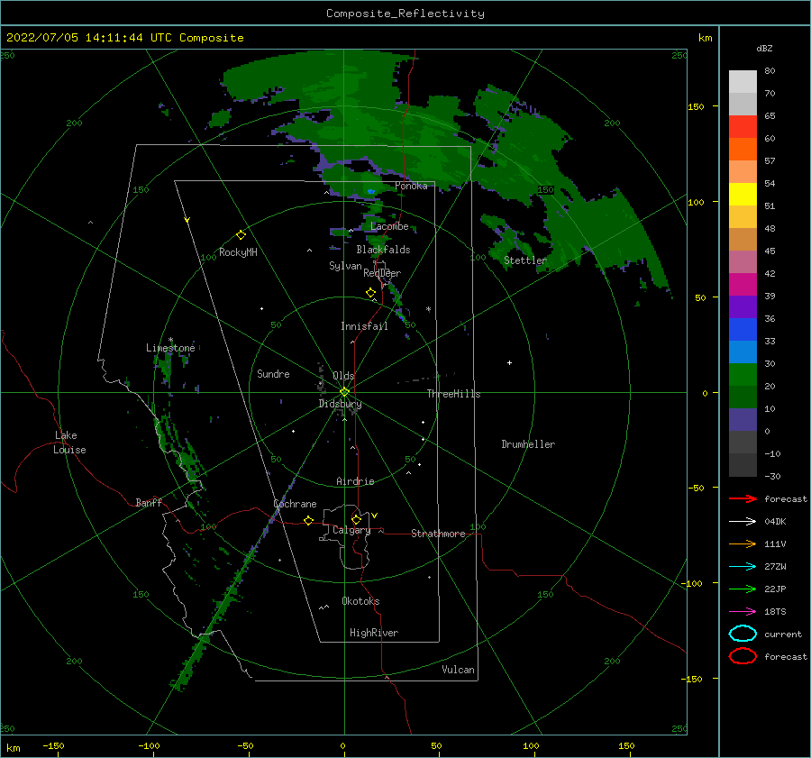Click the green 22JP arrow legend icon
The width and height of the screenshot is (811, 758).
point(743,589)
